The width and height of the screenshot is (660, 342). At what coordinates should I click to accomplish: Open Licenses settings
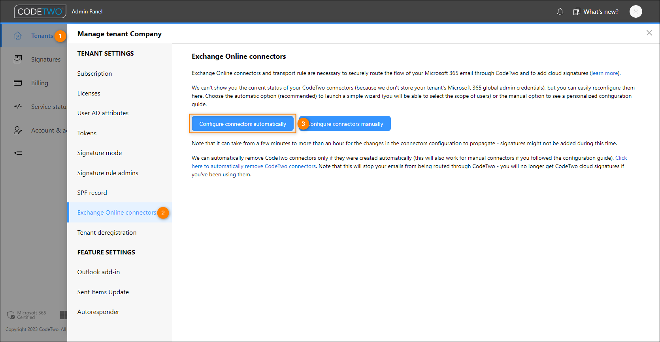click(89, 93)
